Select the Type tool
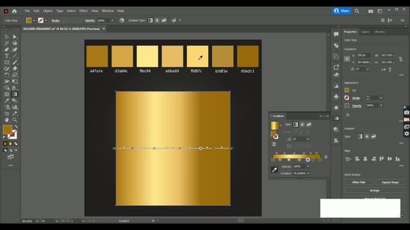 coord(7,56)
